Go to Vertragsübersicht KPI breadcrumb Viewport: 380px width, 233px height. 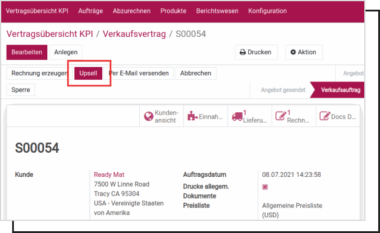coord(50,34)
